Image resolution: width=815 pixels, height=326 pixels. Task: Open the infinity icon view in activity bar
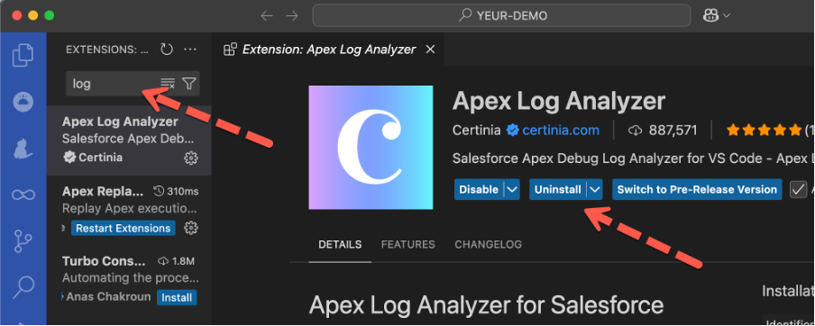[x=23, y=195]
